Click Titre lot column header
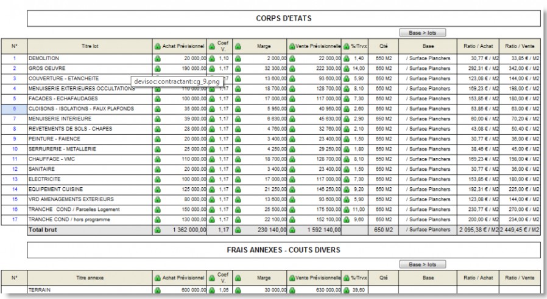547x299 pixels. pyautogui.click(x=90, y=46)
